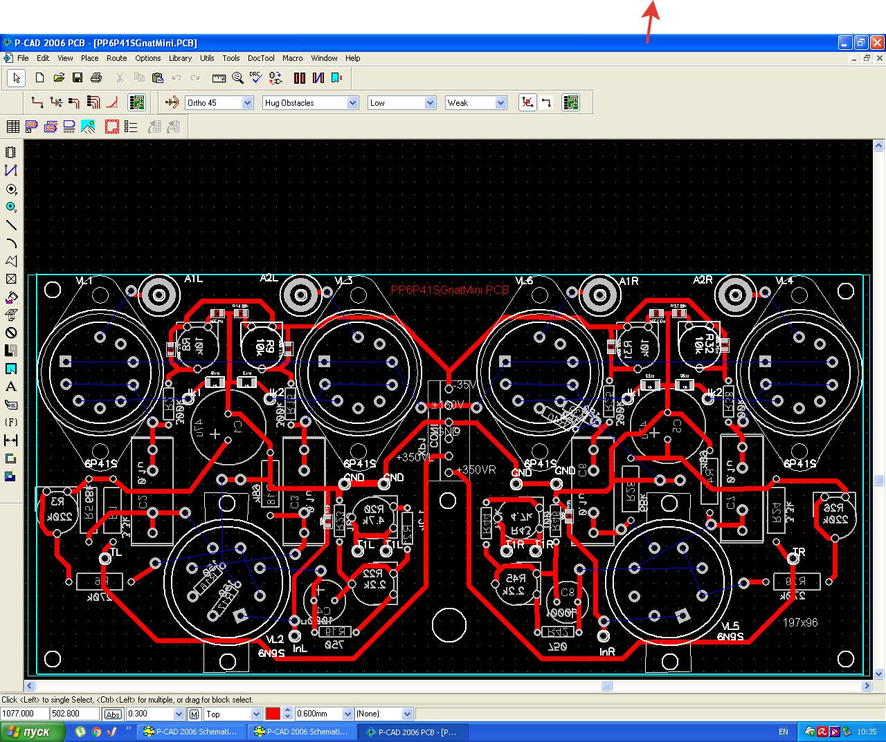
Task: Click the Measure ruler tool
Action: (219, 78)
